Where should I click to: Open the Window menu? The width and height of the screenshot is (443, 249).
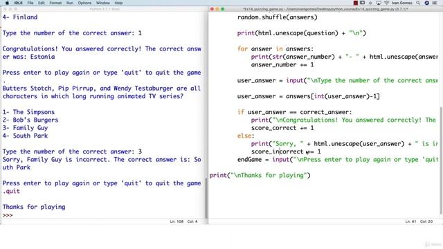(x=103, y=3)
